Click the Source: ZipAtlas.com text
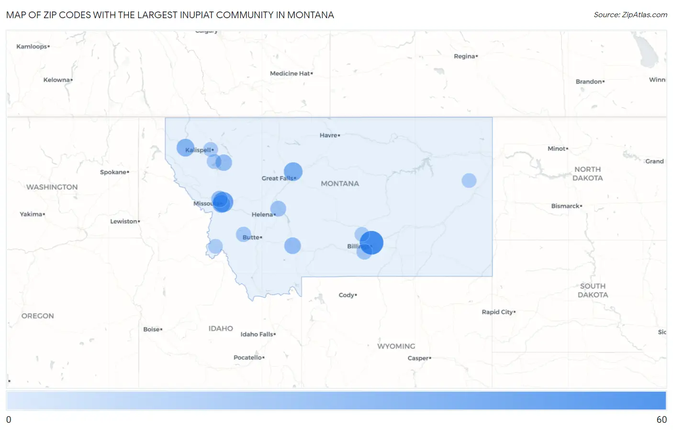The width and height of the screenshot is (673, 430). pyautogui.click(x=630, y=15)
